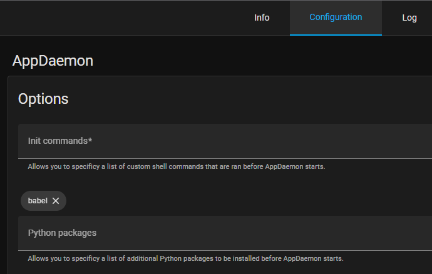Select the babel package chip label
This screenshot has width=432, height=274.
(38, 201)
